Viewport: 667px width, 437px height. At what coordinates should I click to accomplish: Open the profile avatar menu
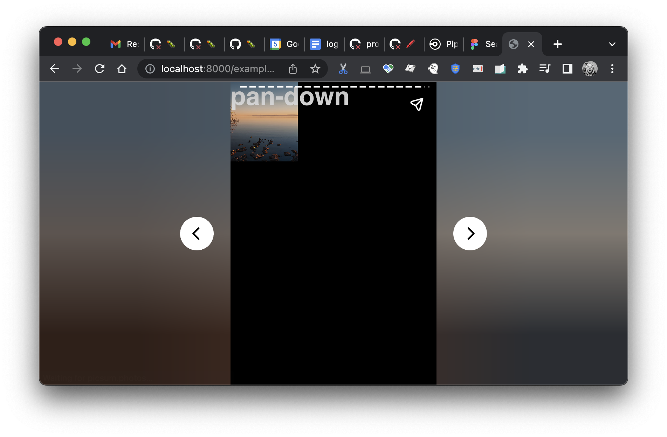(590, 69)
